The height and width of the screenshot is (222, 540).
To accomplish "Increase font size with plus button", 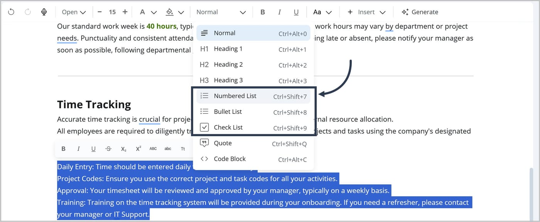I will pyautogui.click(x=125, y=12).
